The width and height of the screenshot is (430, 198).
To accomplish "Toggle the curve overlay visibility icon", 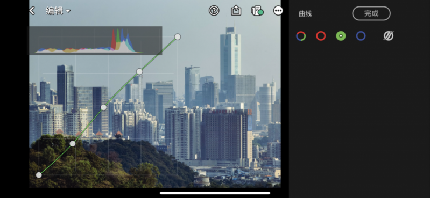I will tap(389, 36).
